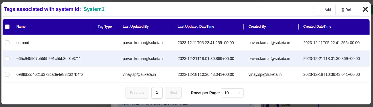Image resolution: width=373 pixels, height=107 pixels.
Task: Click the Created By column header
Action: click(257, 27)
